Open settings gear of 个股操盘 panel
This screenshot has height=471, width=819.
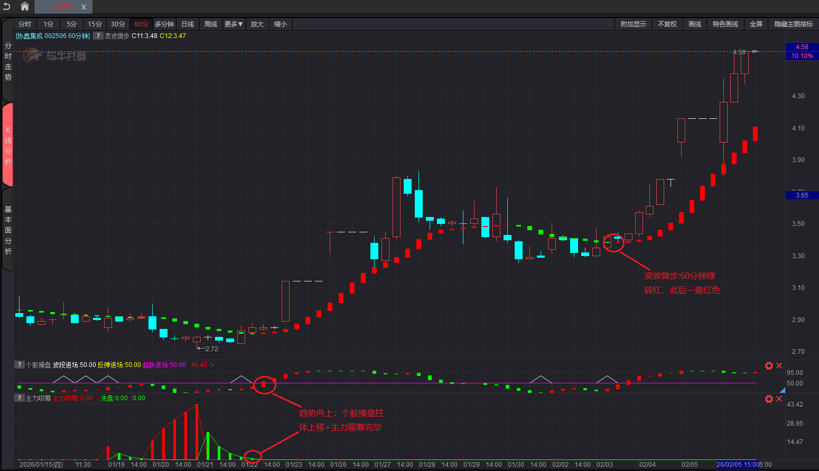(769, 365)
